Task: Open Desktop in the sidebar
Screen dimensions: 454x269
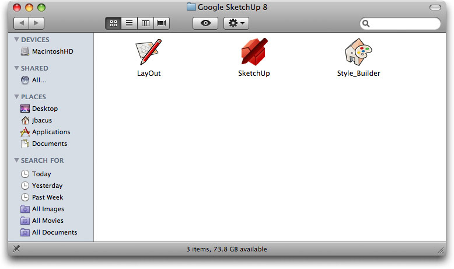Action: pyautogui.click(x=39, y=109)
